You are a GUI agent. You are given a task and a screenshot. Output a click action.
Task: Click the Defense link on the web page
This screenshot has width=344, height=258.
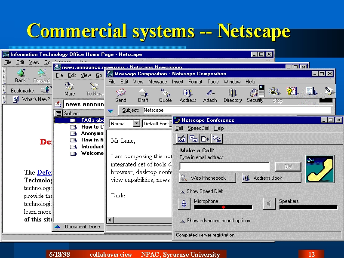44,172
